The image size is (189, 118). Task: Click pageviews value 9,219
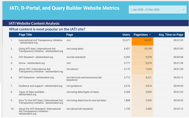(148, 63)
